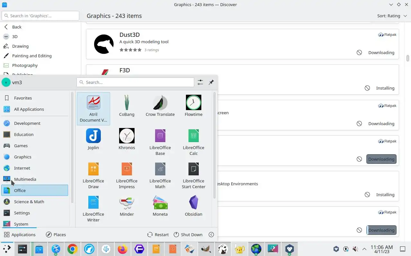Launch Atril Document Viewer
Viewport: 411px width, 256px height.
click(x=93, y=109)
